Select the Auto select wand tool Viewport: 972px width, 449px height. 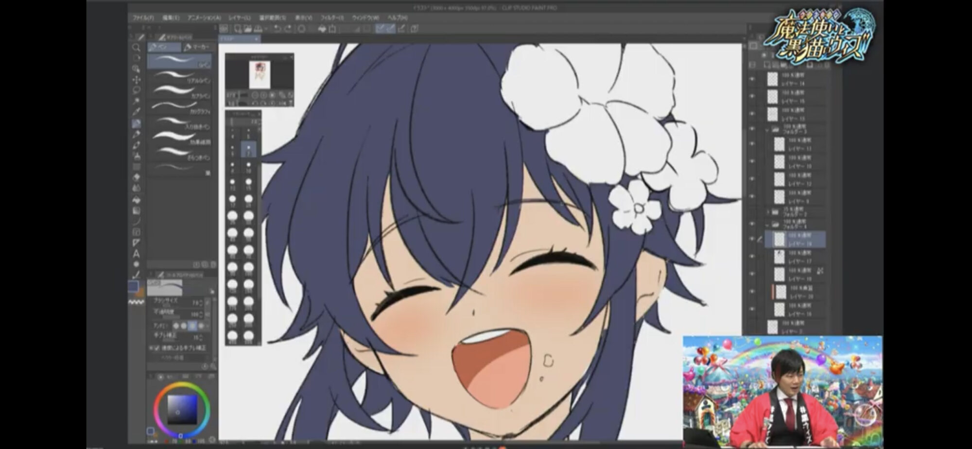[x=137, y=101]
